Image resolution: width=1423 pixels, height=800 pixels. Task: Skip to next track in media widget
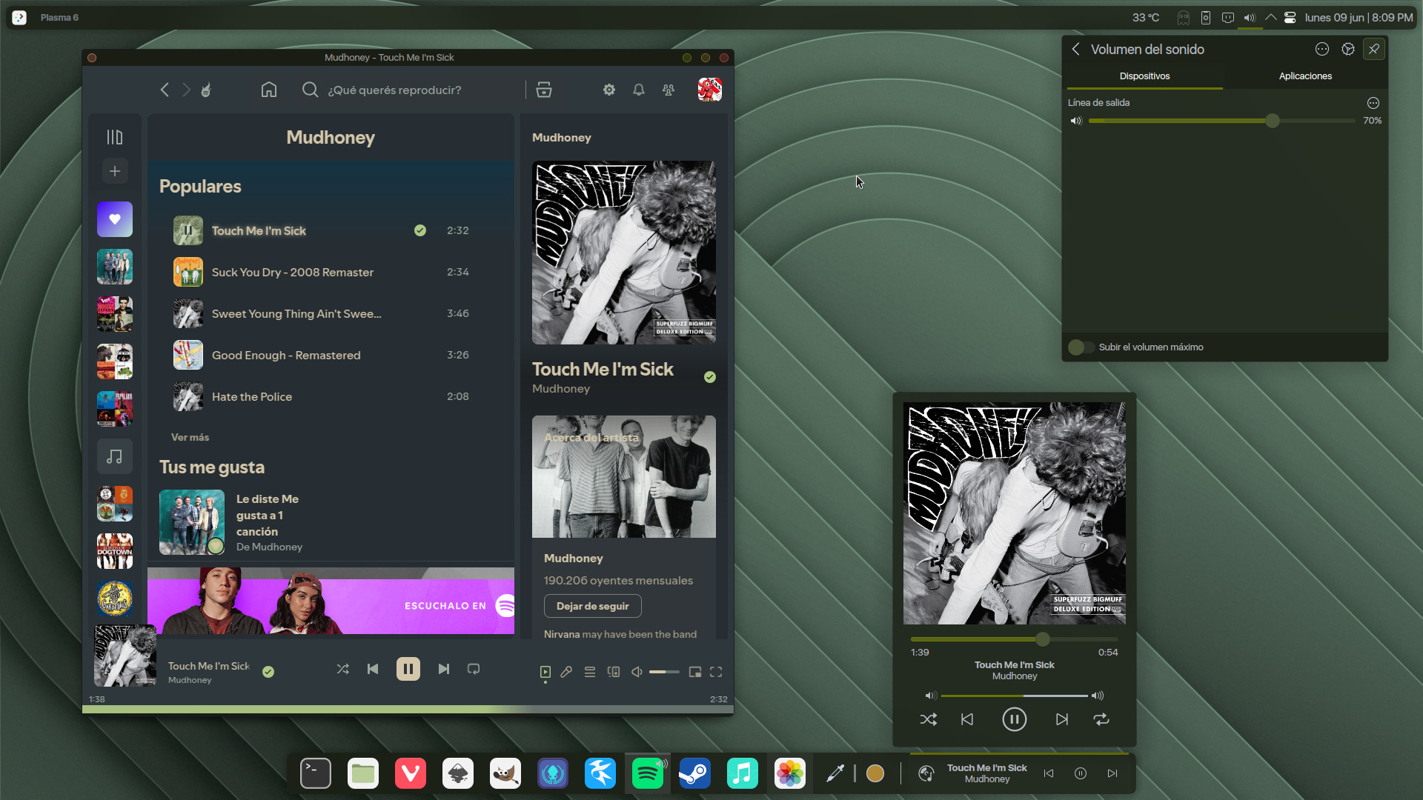click(1062, 719)
